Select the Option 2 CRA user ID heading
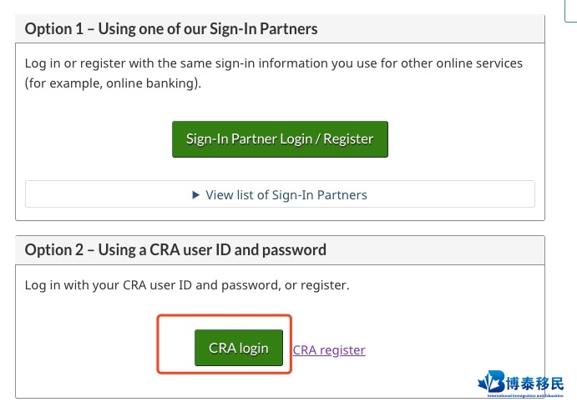 (175, 249)
